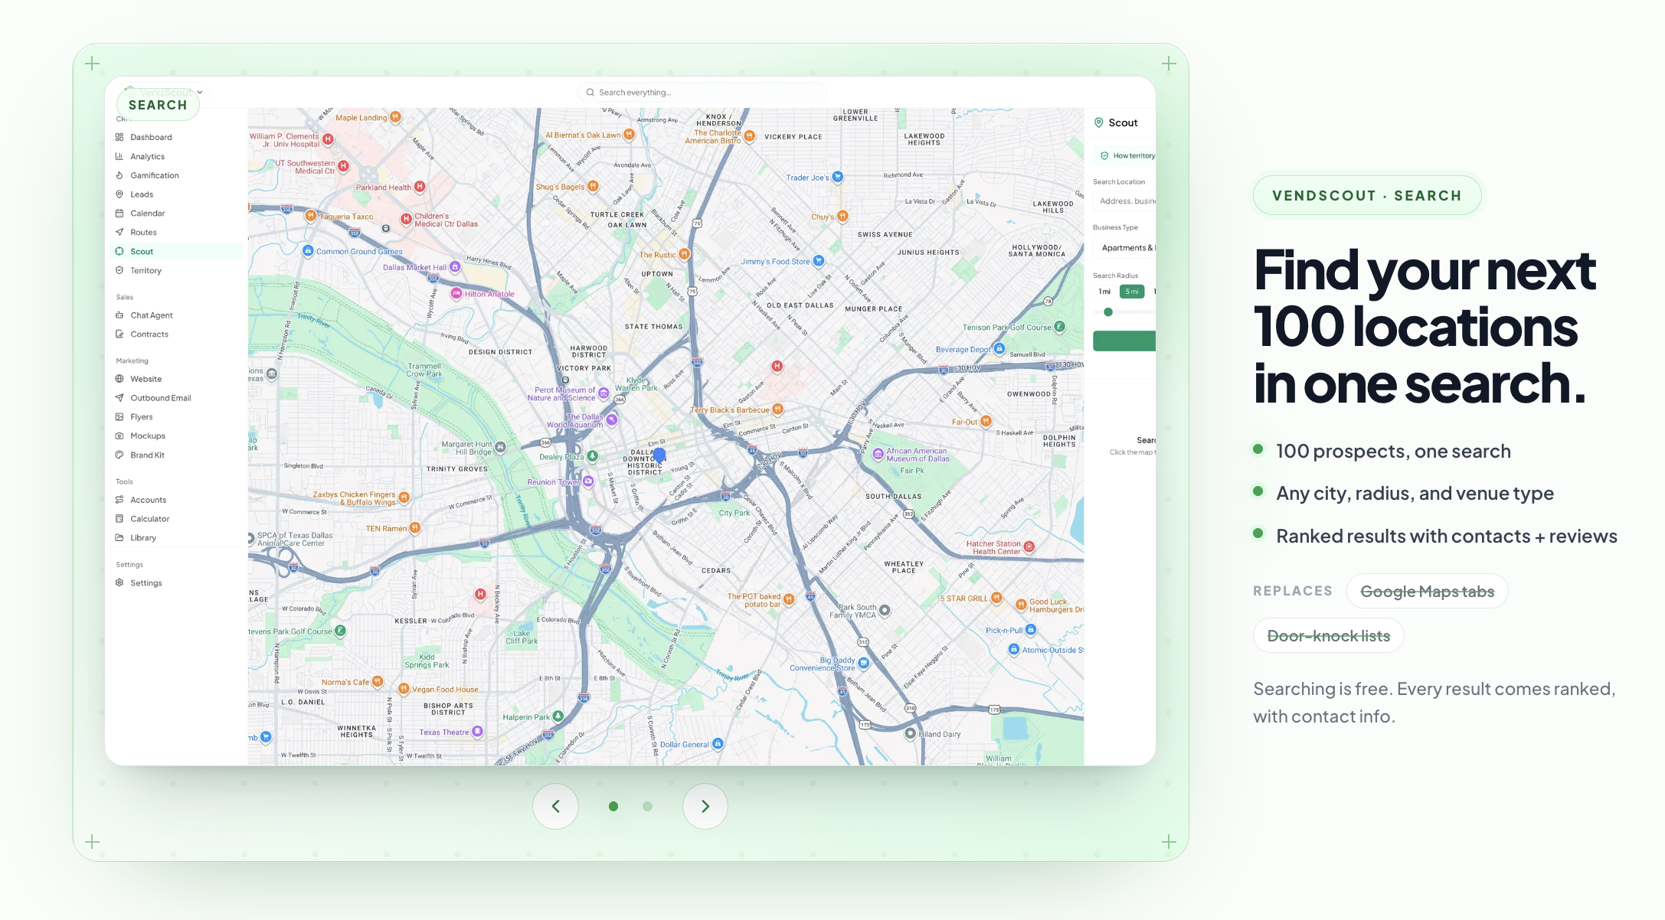Click the Dollar General map pin

718,743
